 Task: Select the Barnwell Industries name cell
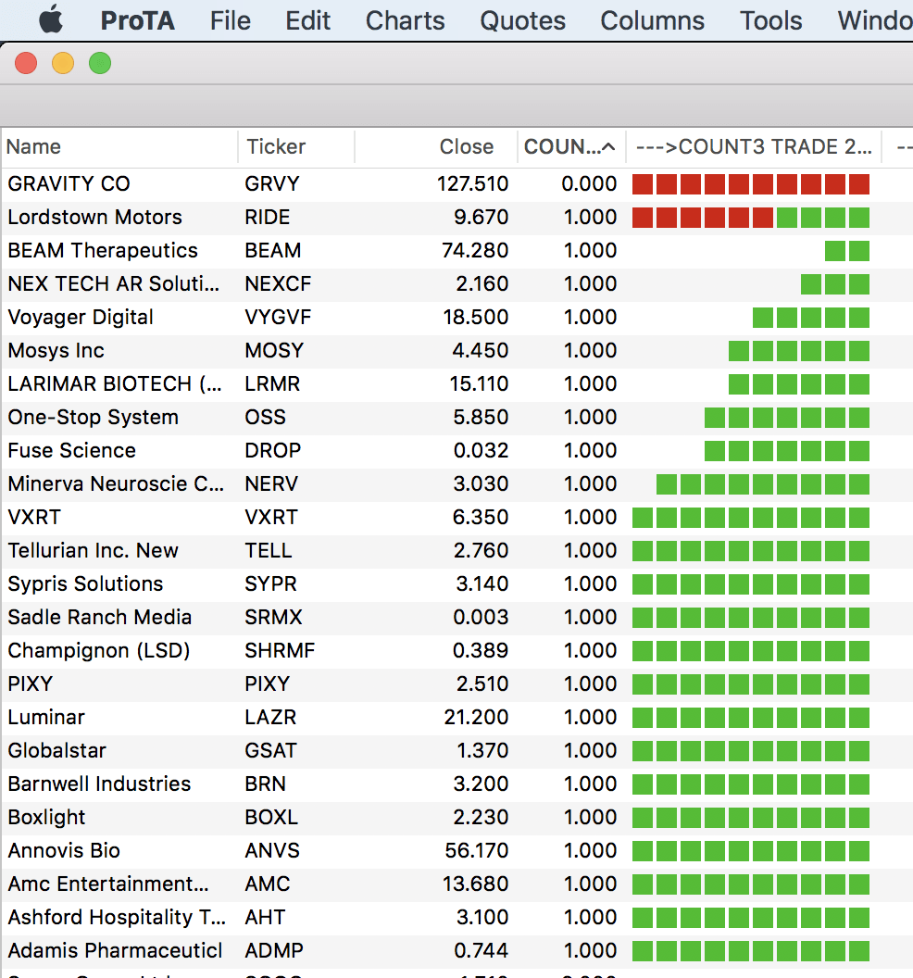point(99,784)
